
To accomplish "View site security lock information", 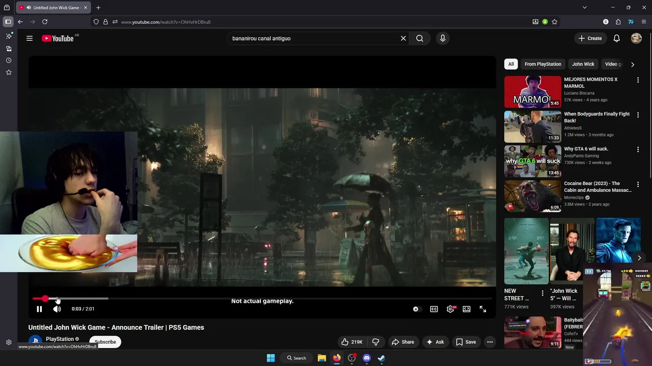I will 105,22.
